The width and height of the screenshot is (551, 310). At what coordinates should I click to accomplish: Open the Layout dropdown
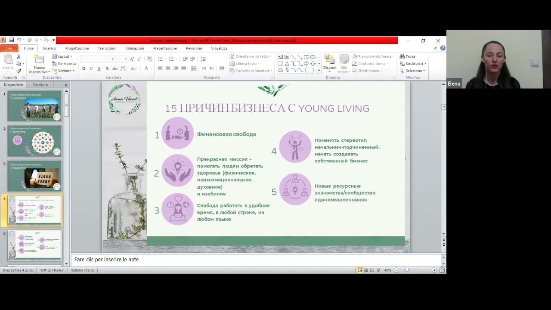tap(62, 56)
